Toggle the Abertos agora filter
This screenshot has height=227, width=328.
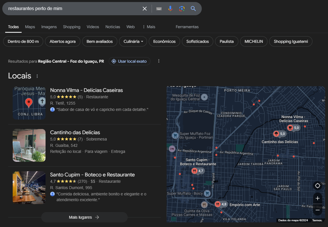click(63, 41)
